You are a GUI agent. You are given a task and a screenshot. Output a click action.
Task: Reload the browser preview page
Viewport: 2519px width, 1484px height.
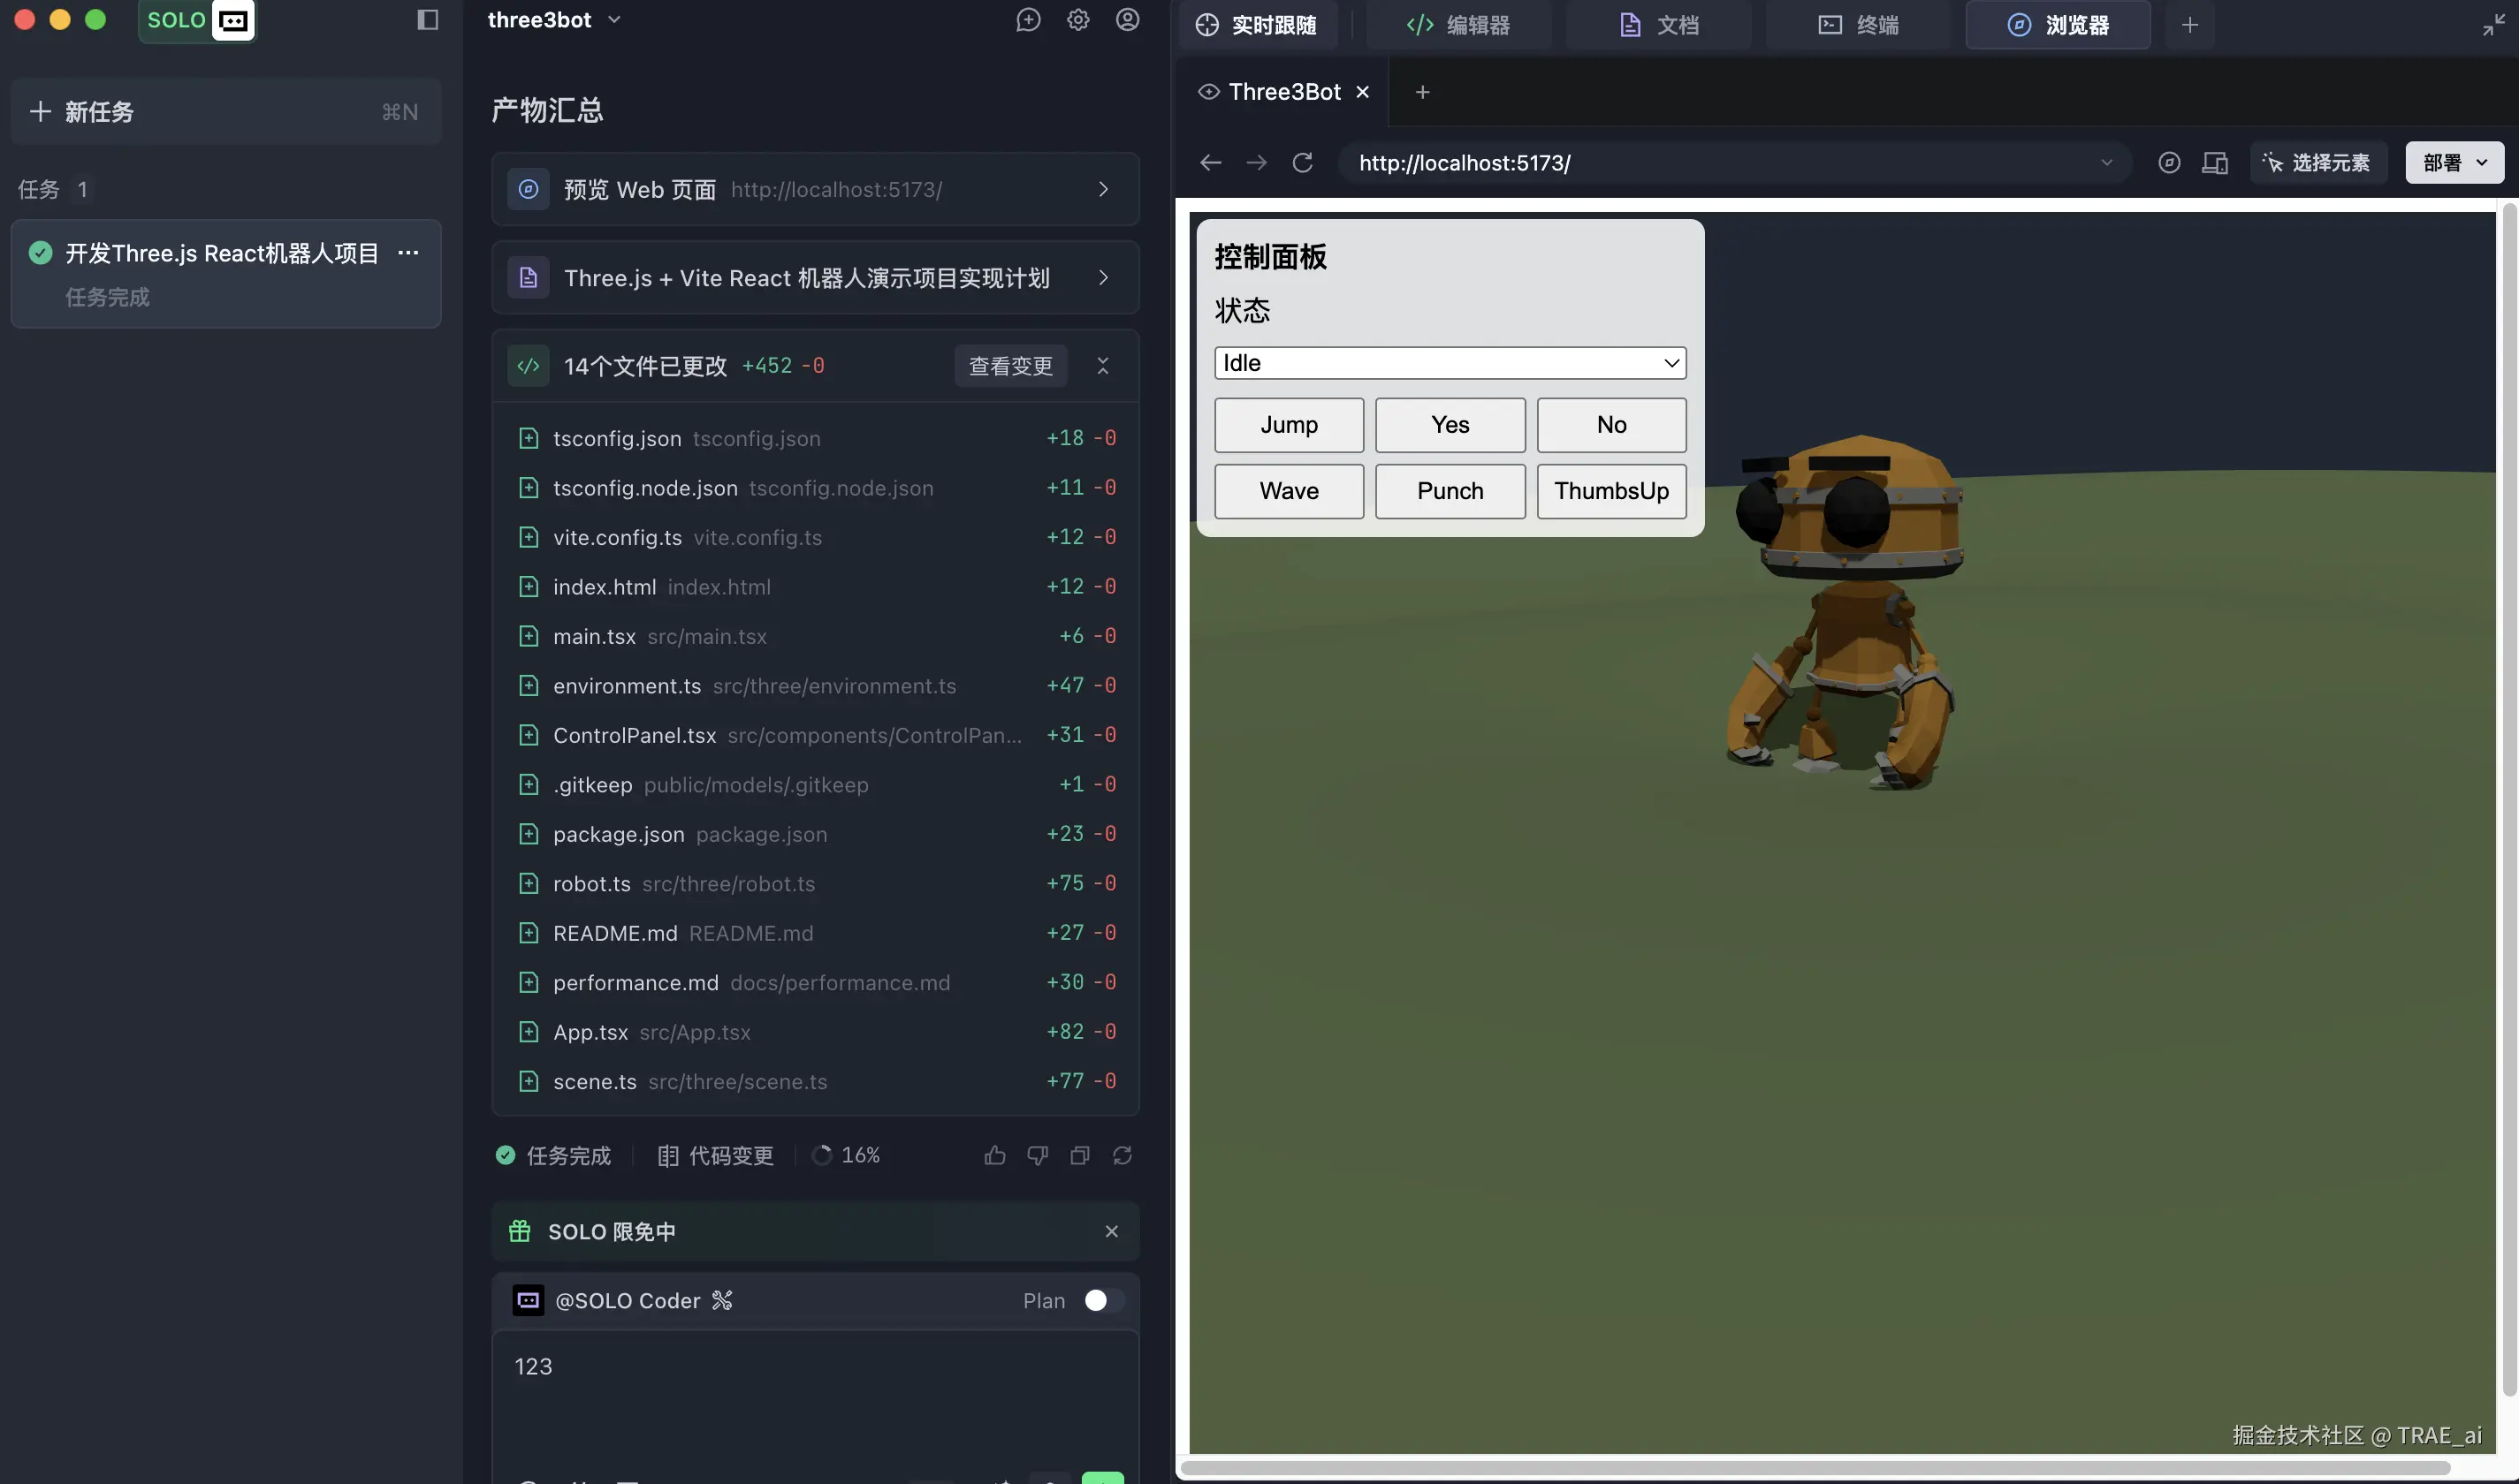click(1302, 162)
